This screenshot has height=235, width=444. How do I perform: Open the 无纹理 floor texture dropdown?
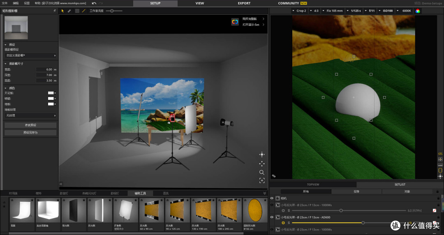tap(30, 115)
